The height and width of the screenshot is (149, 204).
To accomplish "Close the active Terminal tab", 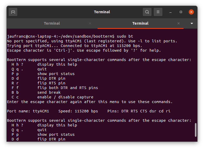I will [x=179, y=23].
